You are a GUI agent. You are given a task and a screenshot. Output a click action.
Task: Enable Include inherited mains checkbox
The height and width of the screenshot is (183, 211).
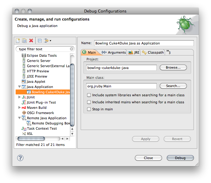pos(89,102)
